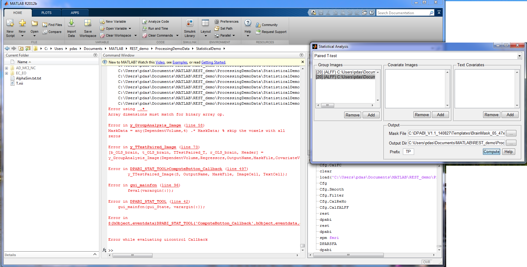Click the Compare files tool
Viewport: 527px width, 267px height.
click(52, 32)
